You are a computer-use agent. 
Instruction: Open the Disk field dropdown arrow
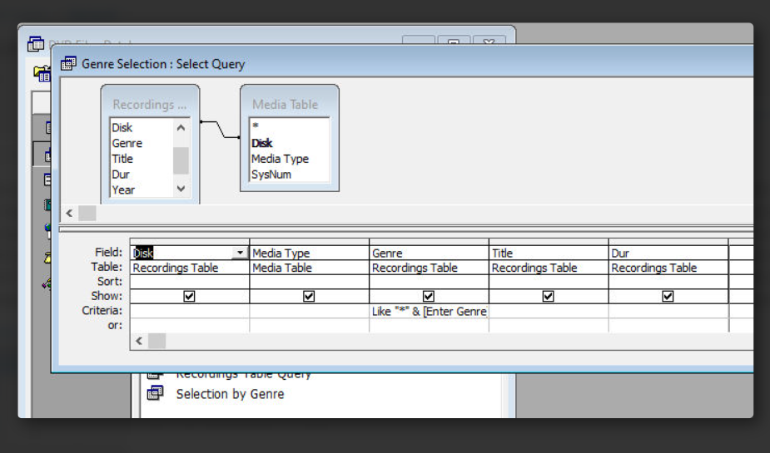tap(240, 253)
